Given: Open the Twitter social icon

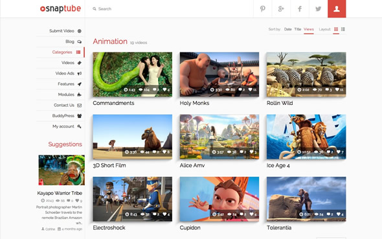Looking at the screenshot, I should point(318,9).
